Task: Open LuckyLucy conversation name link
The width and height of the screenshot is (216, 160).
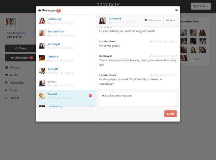Action: (x=55, y=19)
